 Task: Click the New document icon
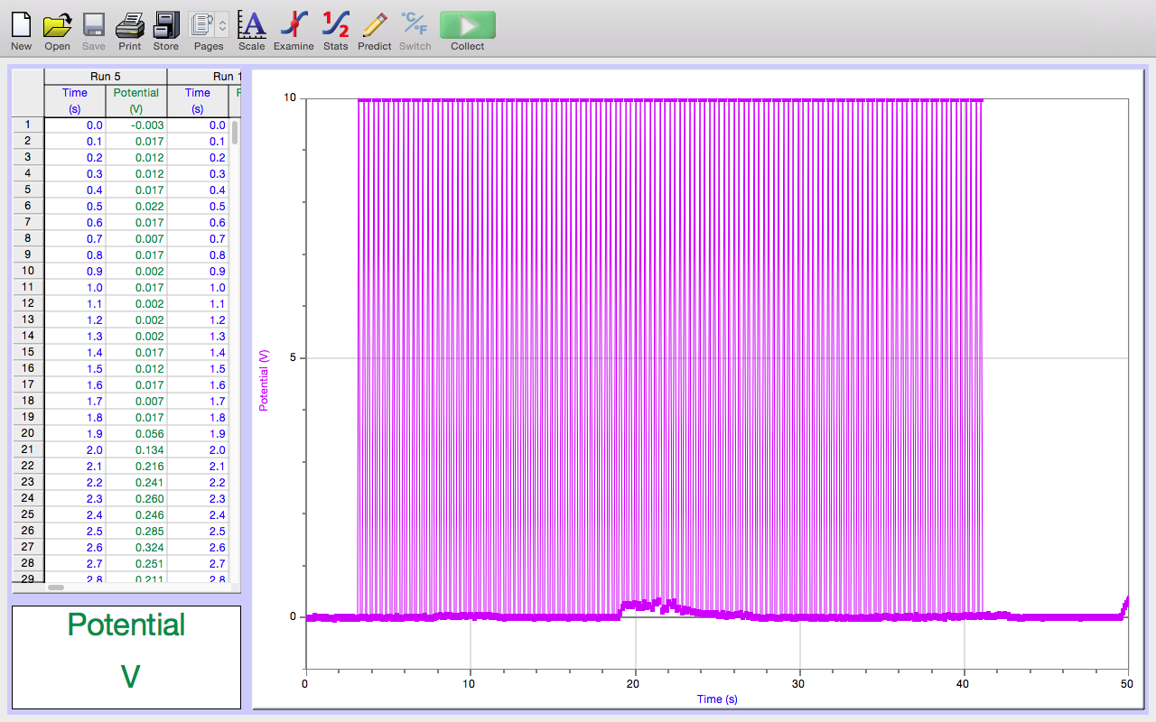coord(21,24)
